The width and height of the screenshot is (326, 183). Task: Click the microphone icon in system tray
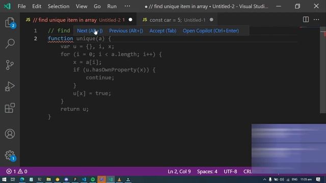[x=270, y=179]
